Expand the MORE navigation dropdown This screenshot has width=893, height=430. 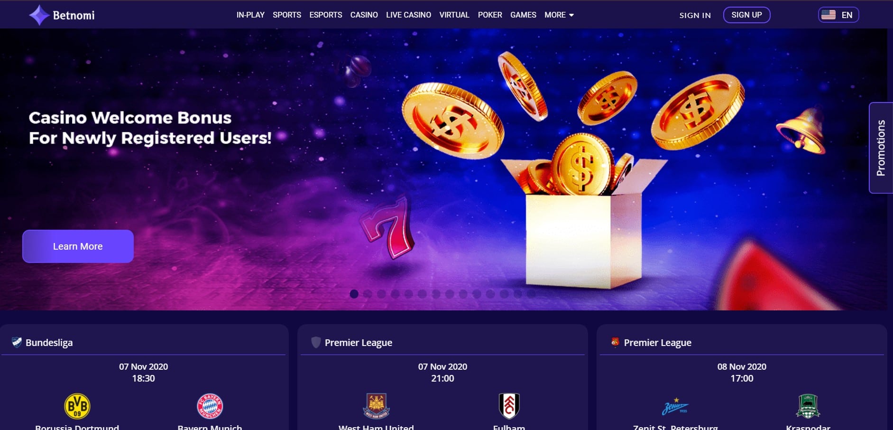(x=559, y=15)
